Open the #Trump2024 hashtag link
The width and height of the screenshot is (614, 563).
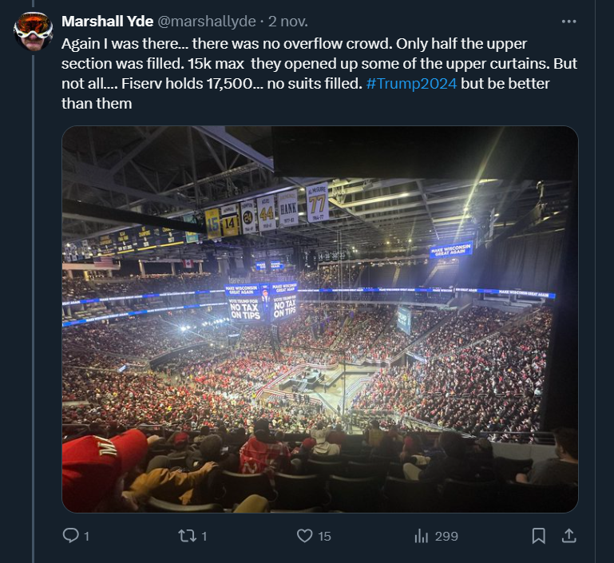(x=411, y=84)
